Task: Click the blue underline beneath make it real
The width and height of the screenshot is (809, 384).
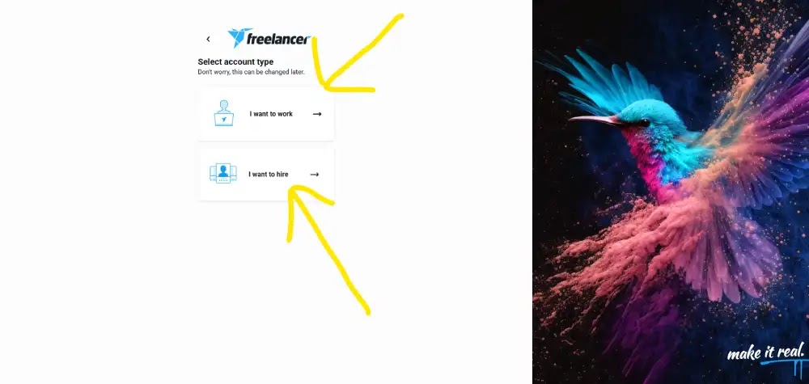Action: click(x=781, y=364)
